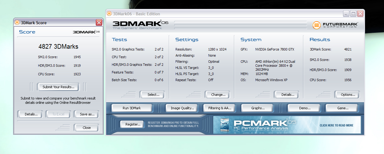
Task: Click the System section heading
Action: pos(251,39)
